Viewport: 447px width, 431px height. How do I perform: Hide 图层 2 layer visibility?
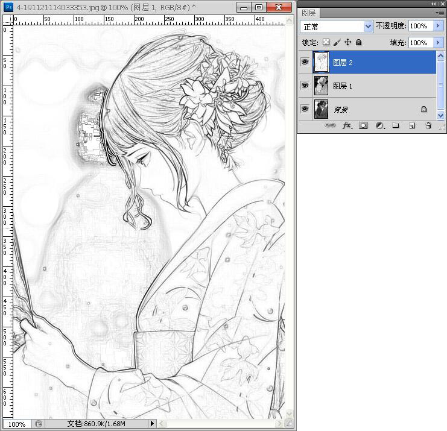[x=305, y=62]
